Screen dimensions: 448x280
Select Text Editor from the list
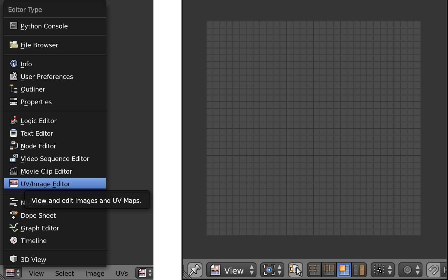[x=55, y=133]
